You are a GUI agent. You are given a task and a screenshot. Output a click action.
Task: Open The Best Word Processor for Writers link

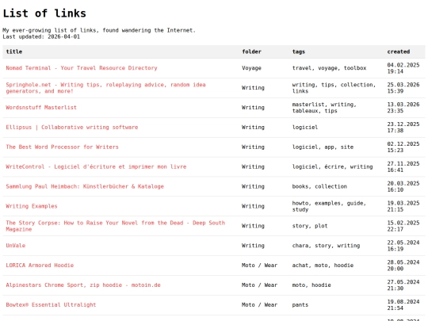[x=63, y=147]
